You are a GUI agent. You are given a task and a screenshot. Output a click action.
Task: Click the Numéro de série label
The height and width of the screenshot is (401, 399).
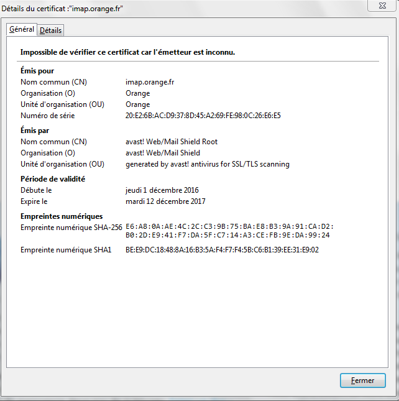47,116
